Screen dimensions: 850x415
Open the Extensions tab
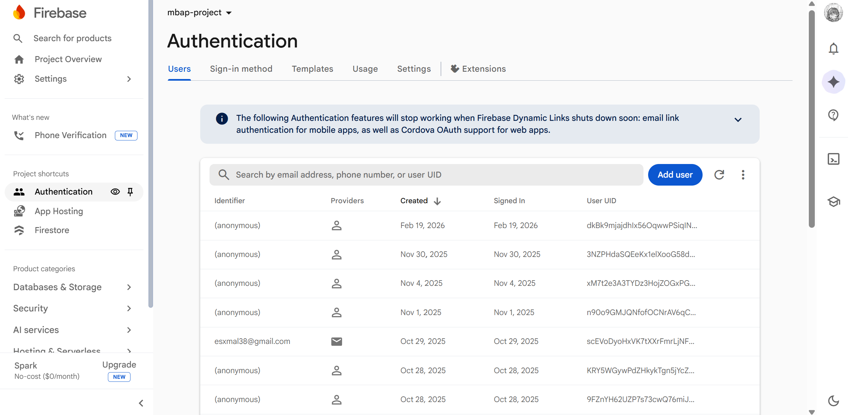(478, 69)
